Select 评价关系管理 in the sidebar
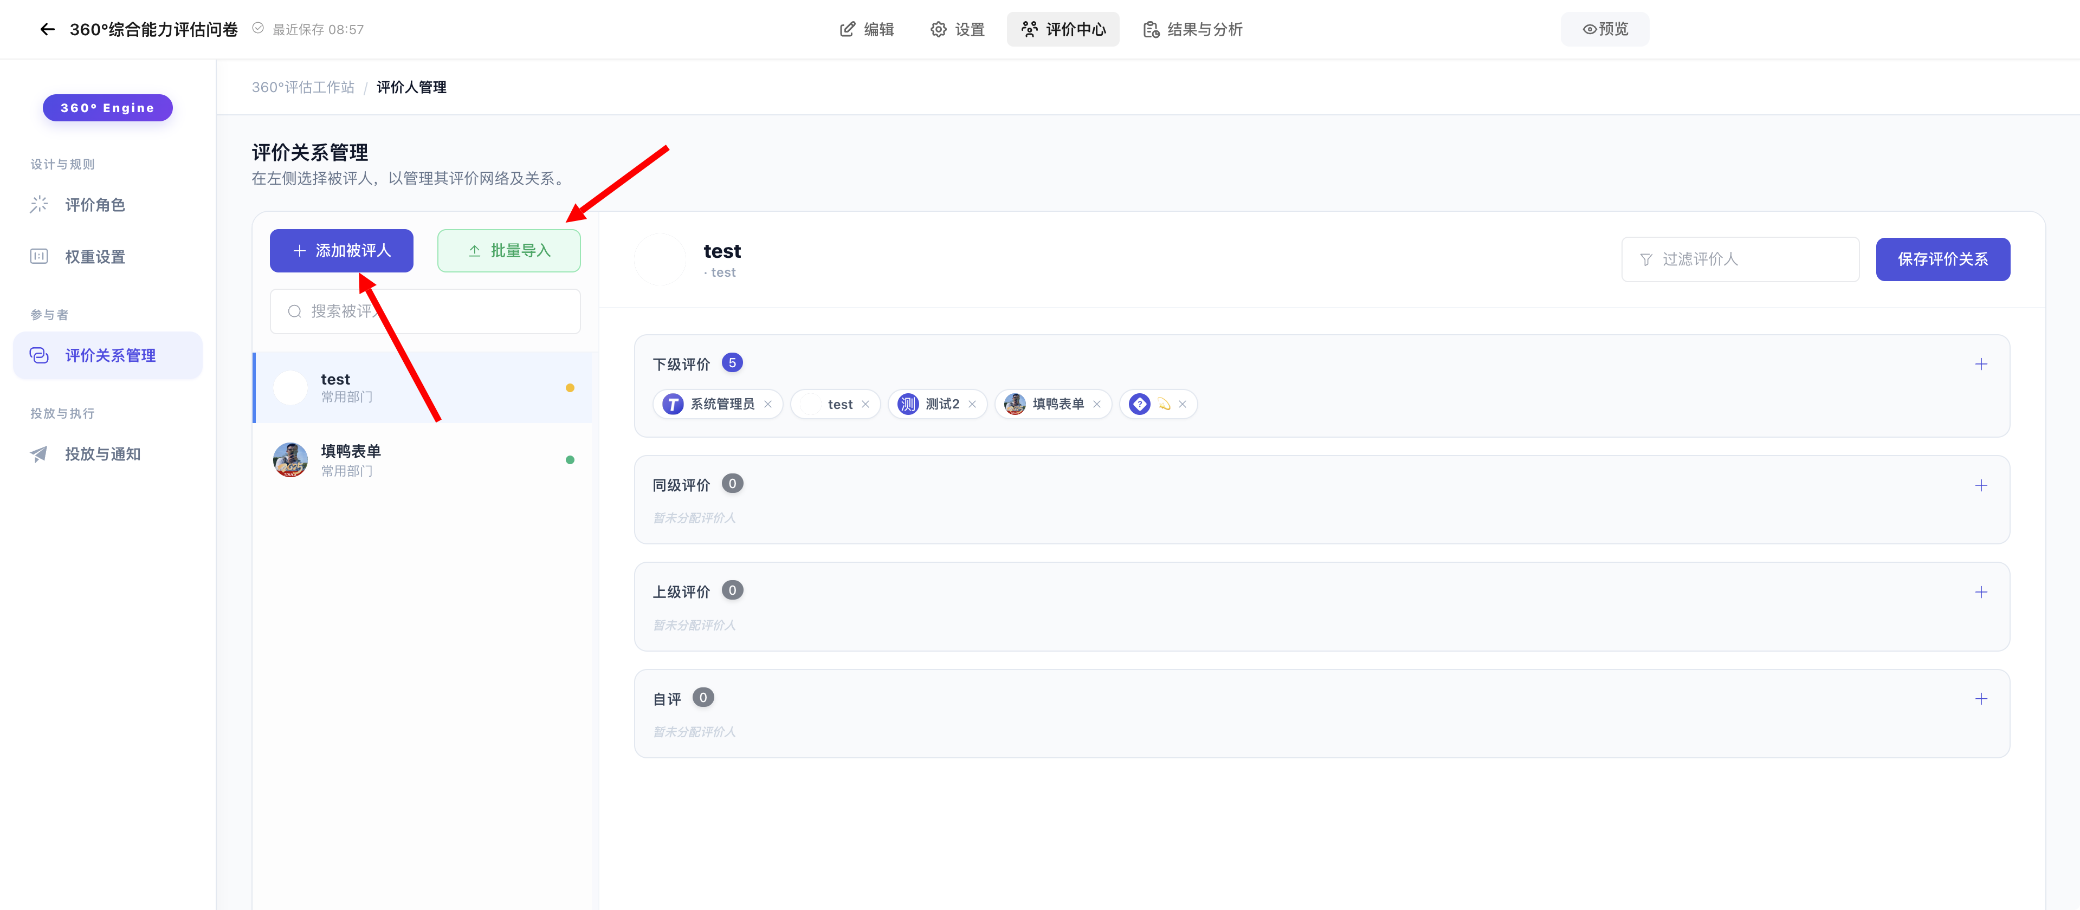 click(x=107, y=356)
